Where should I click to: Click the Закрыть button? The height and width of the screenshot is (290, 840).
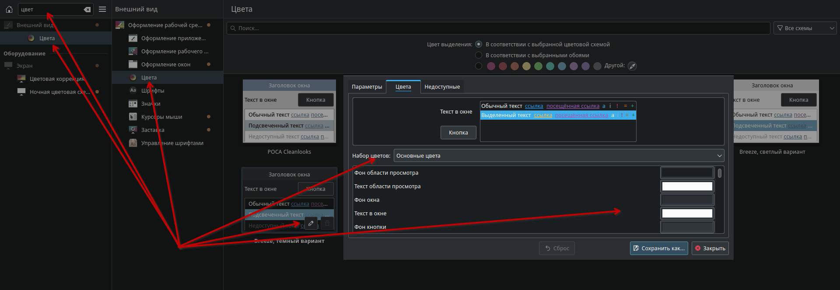(x=710, y=248)
